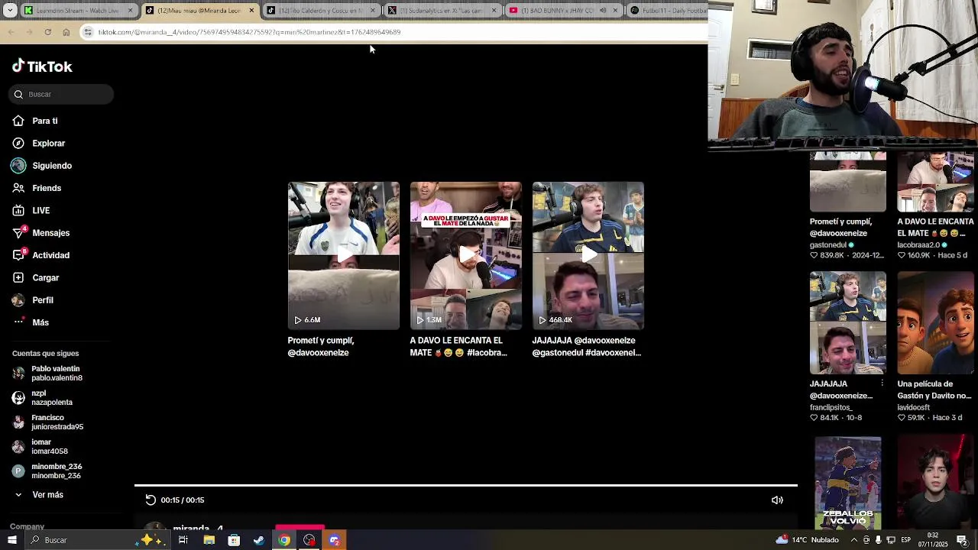Click the ESP keyboard language indicator
978x550 pixels.
coord(905,540)
